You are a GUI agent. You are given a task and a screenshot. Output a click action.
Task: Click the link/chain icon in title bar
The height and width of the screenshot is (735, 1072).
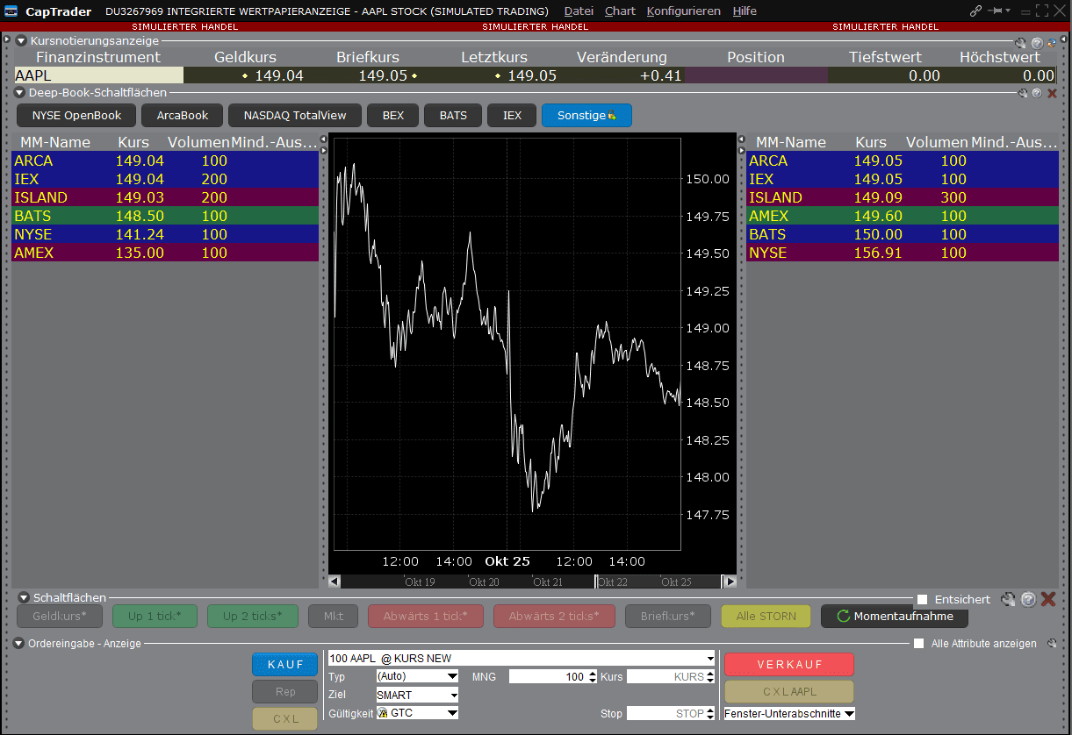pos(976,11)
